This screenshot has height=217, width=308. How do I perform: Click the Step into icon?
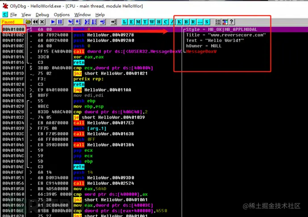pos(71,22)
